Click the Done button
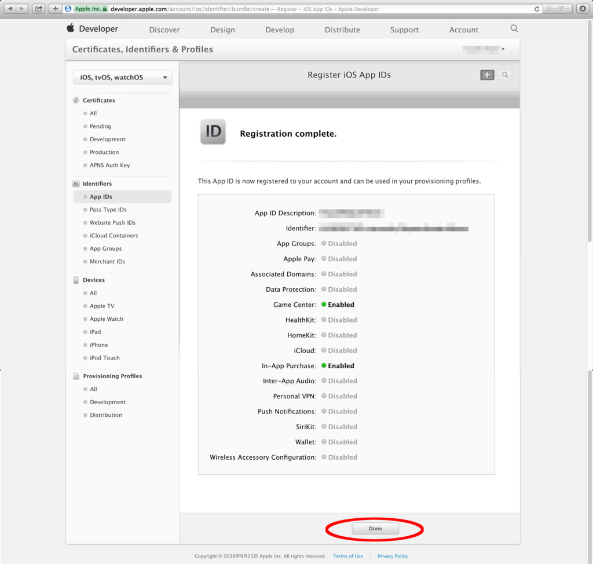593x564 pixels. coord(375,529)
